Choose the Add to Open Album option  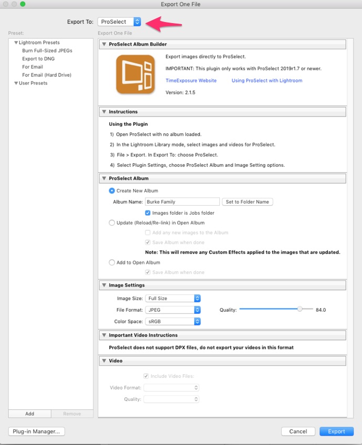(112, 262)
